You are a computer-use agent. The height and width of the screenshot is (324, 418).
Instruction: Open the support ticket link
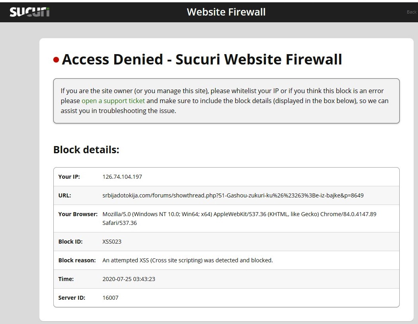tap(113, 101)
